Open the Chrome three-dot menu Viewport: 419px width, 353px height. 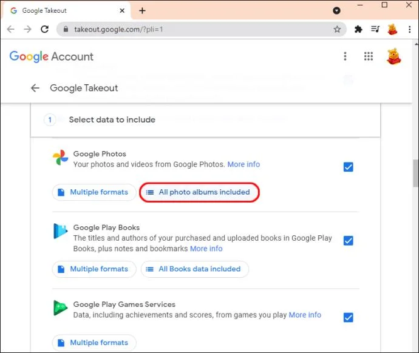point(410,29)
